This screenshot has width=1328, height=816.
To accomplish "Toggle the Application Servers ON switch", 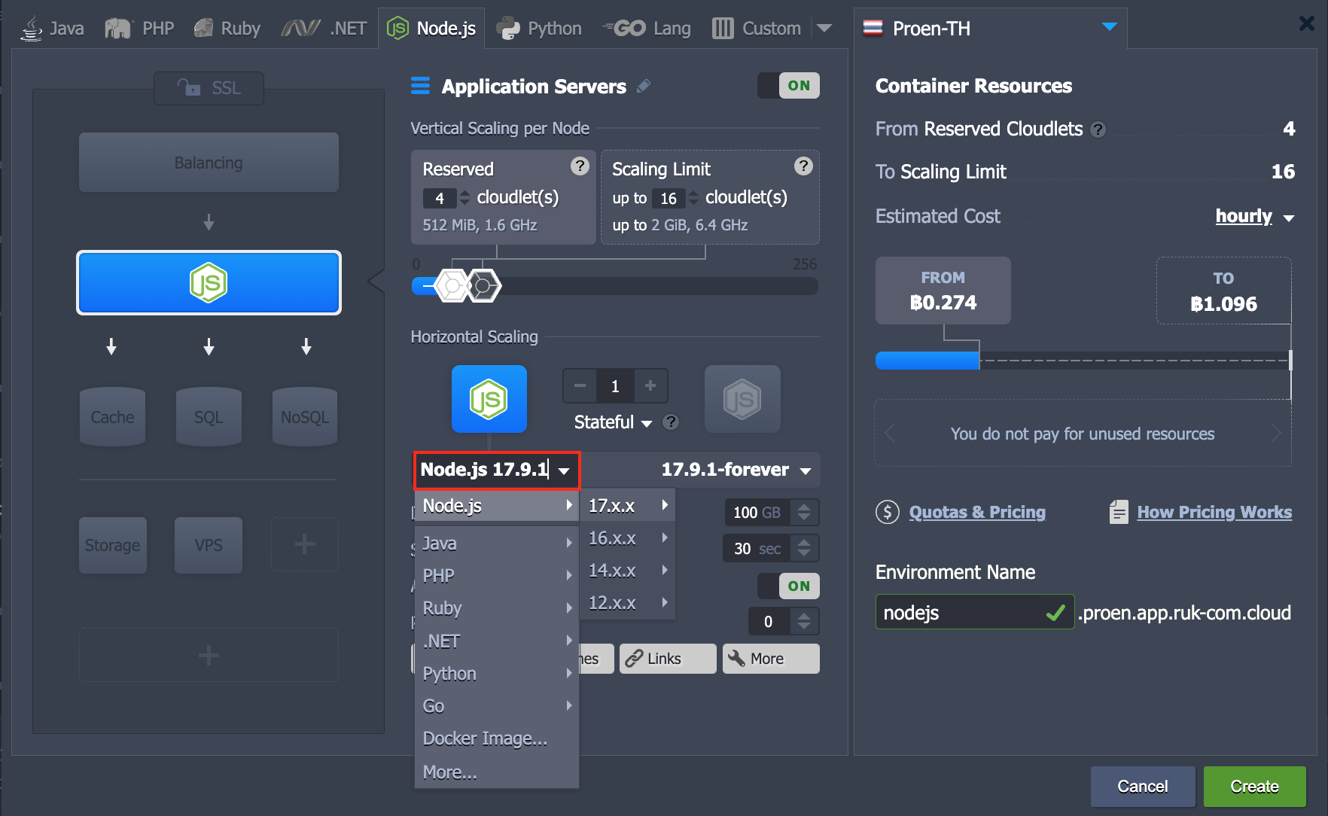I will click(788, 86).
